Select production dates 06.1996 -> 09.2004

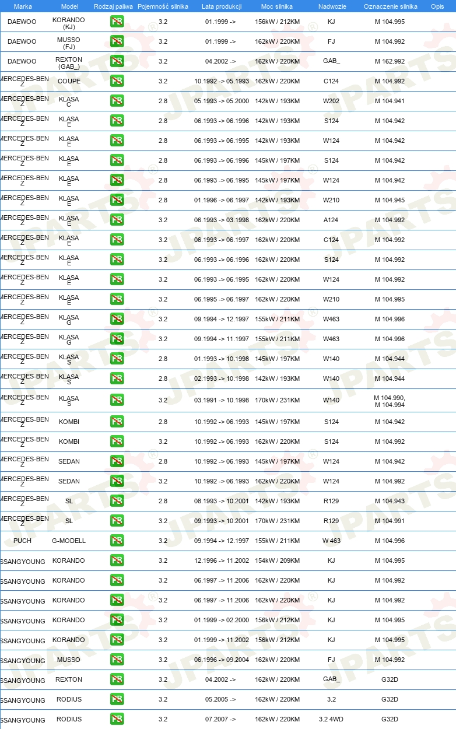[222, 660]
